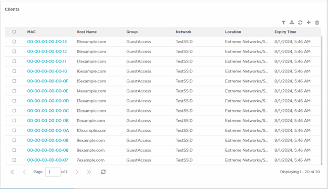Viewport: 328px width, 189px height.
Task: Add a new client with the plus icon
Action: point(309,23)
